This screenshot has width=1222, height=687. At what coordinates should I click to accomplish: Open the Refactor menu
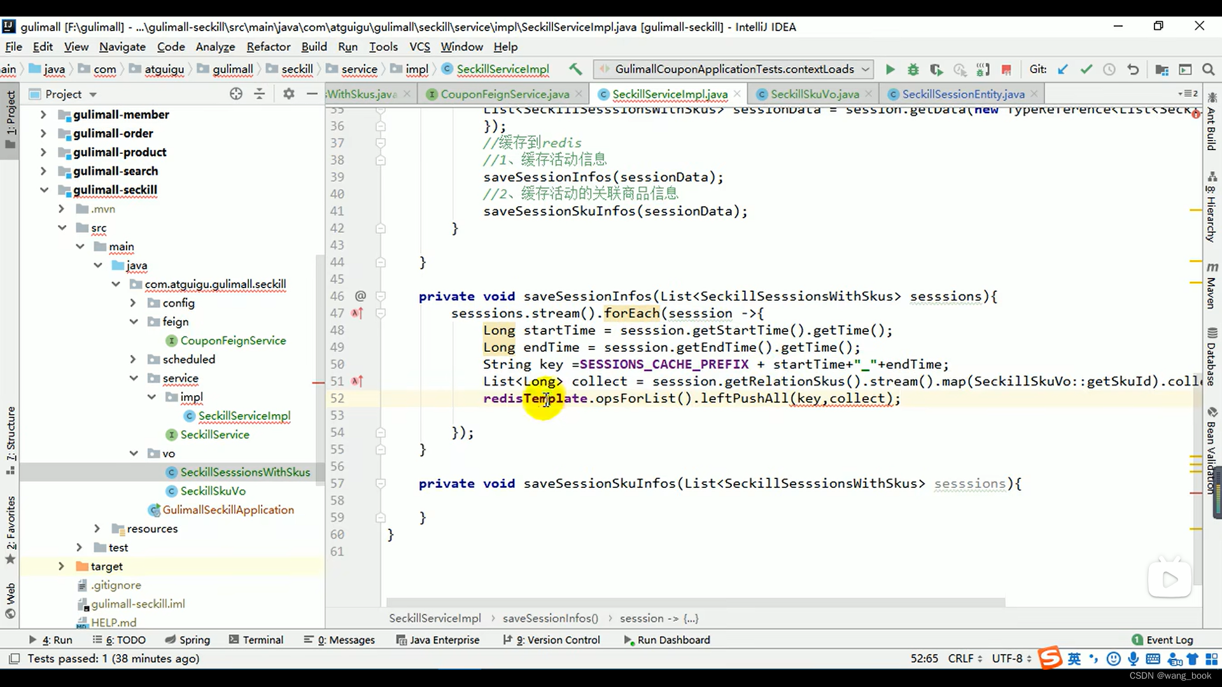click(x=268, y=46)
